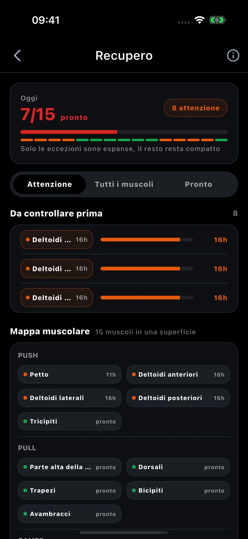Open the info icon in header
The image size is (248, 539).
[x=233, y=55]
